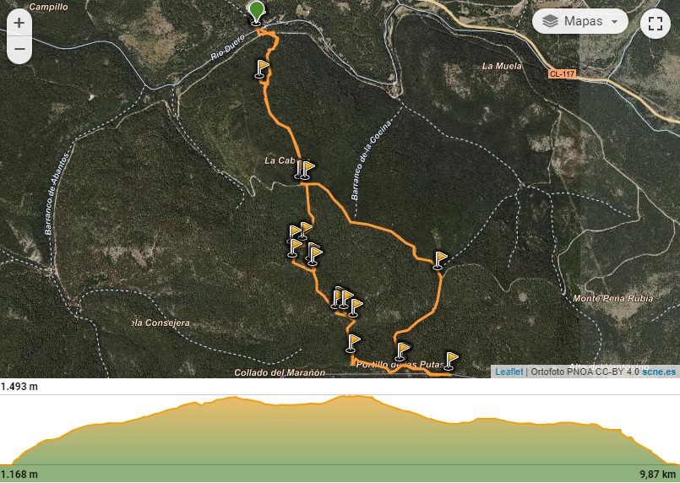The image size is (680, 483).
Task: Click the La Muela place label
Action: pyautogui.click(x=502, y=66)
